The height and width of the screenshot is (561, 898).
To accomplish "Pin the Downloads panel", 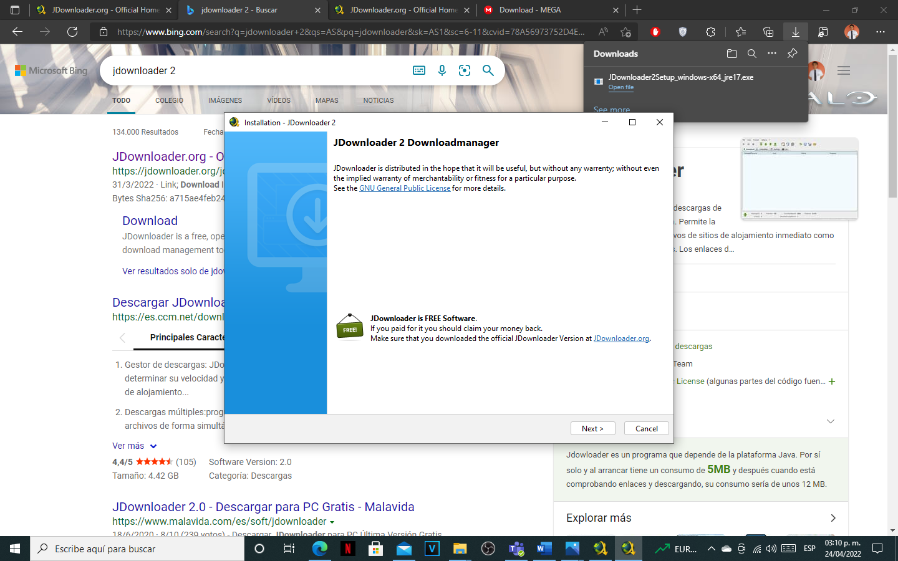I will pos(792,54).
